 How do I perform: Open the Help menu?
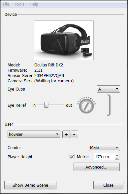[x=34, y=4]
